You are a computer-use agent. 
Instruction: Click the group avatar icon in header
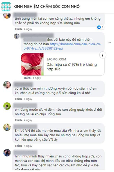click(x=6, y=6)
